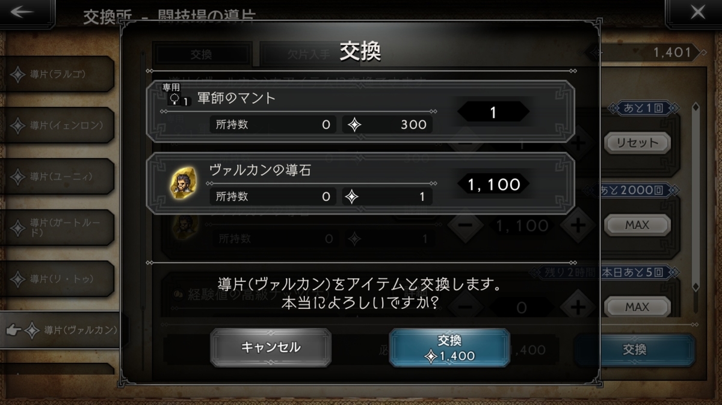Click the back arrow icon at top left

pos(22,13)
